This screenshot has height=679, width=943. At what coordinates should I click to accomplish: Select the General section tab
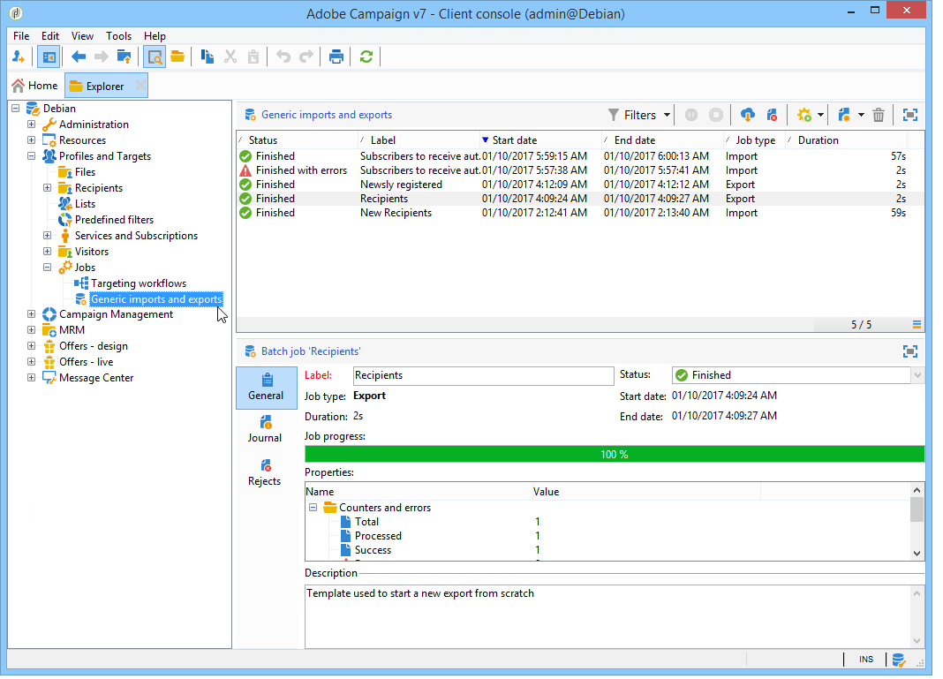pos(266,388)
